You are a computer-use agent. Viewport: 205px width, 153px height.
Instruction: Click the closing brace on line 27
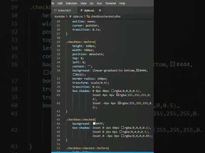click(67, 34)
